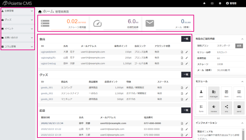
Task: Expand the コラム管理 sidebar menu
Action: coord(17,46)
